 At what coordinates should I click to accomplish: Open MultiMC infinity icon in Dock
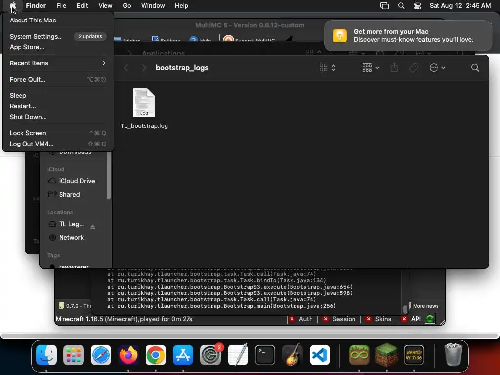pyautogui.click(x=359, y=355)
